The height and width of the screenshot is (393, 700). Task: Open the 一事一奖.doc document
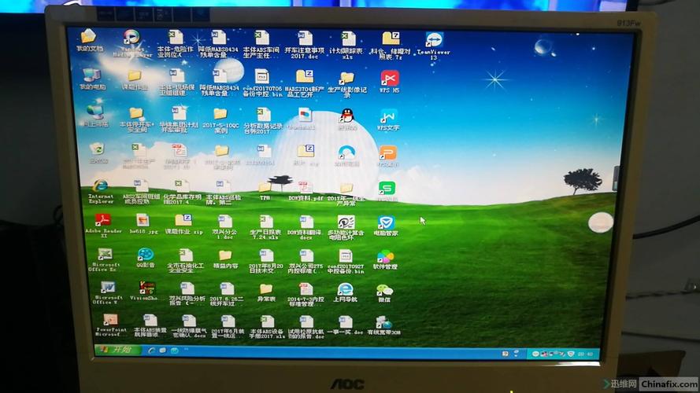point(345,321)
